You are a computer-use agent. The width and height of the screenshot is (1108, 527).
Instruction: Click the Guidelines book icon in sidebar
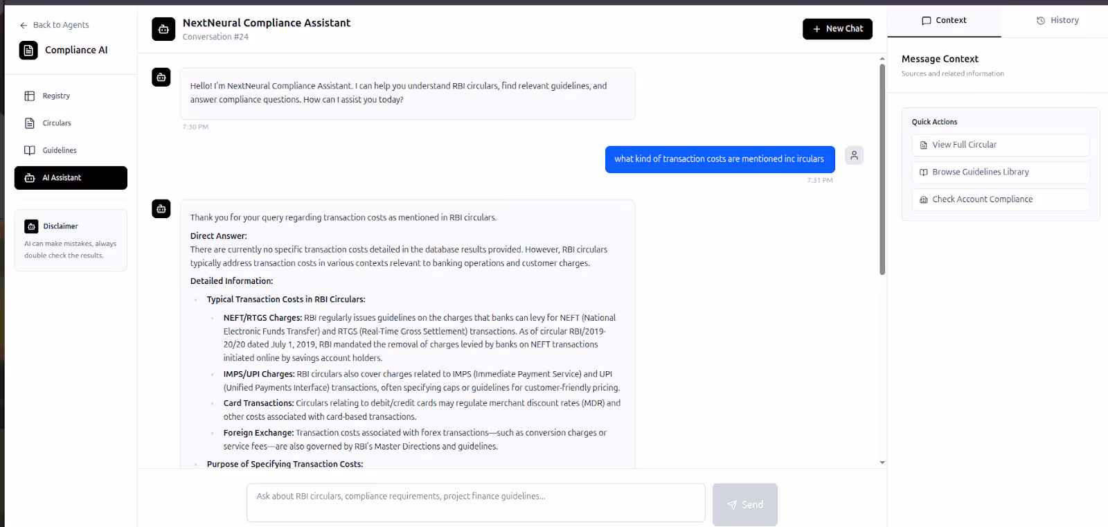click(x=30, y=150)
